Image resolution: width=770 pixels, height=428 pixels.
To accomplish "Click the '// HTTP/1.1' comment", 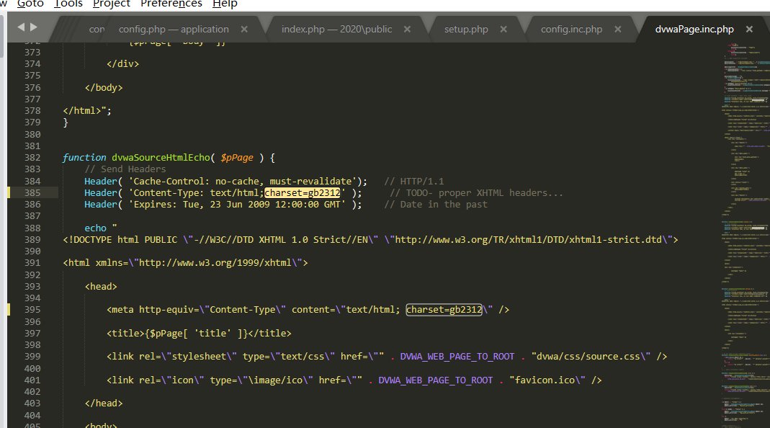I will pos(414,182).
